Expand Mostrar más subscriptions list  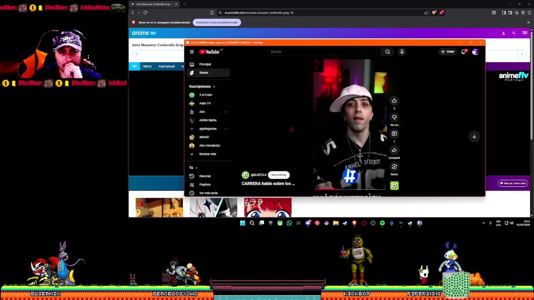pos(207,154)
